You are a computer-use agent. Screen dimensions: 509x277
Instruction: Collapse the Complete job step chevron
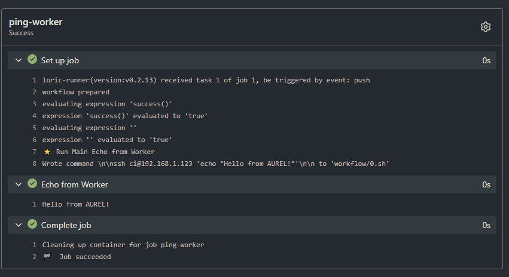(x=19, y=225)
